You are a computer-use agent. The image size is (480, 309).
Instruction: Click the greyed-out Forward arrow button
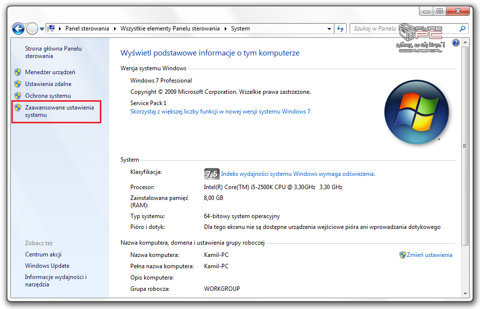pos(32,28)
